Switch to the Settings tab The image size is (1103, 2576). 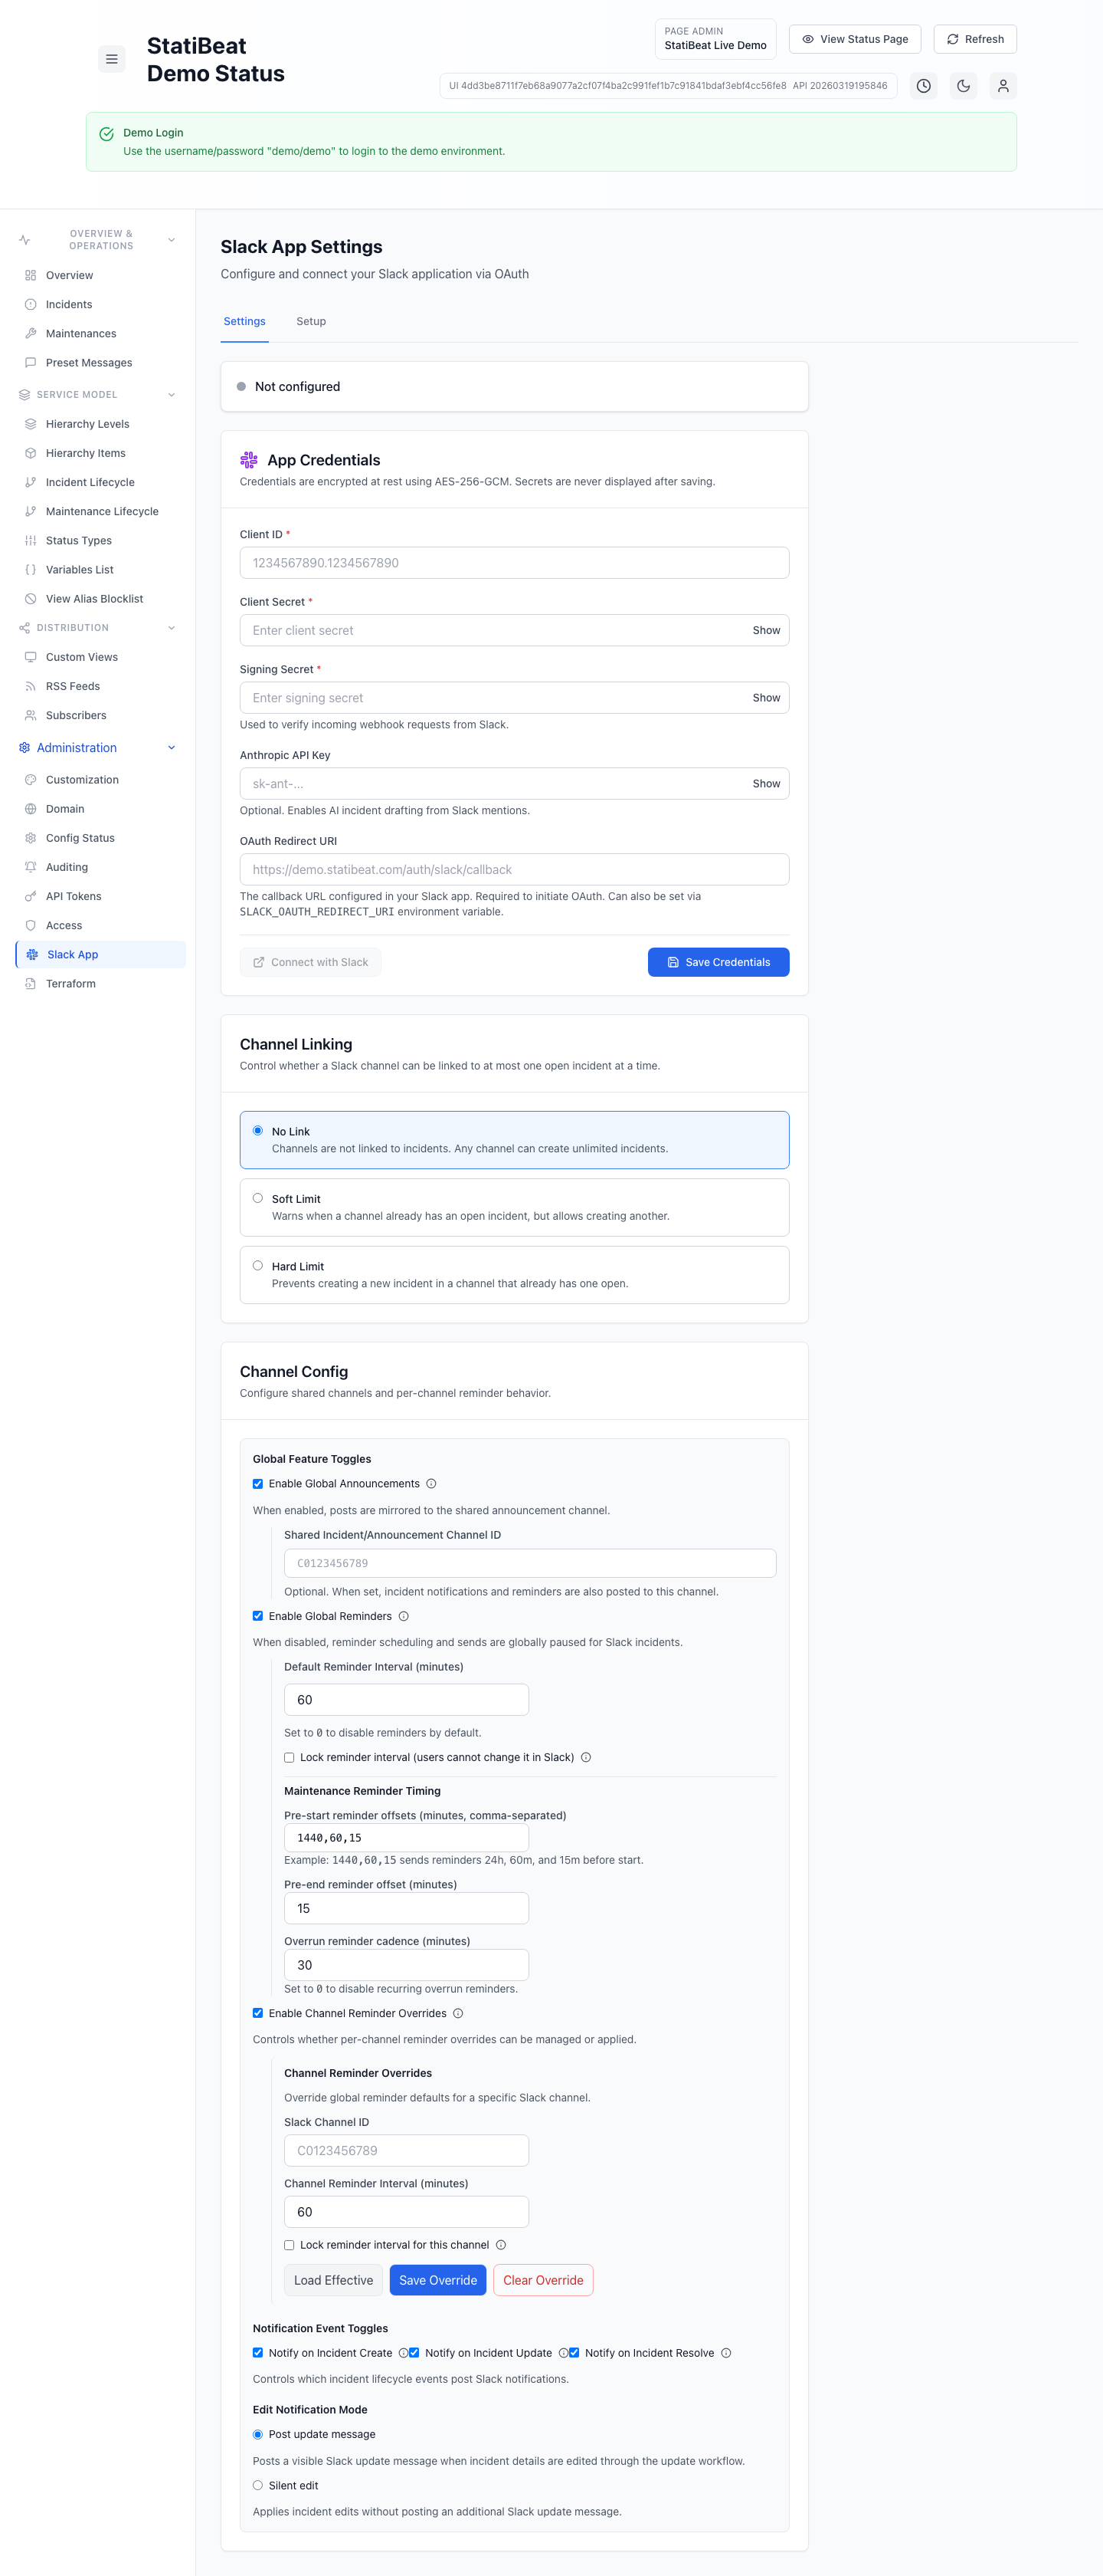click(245, 321)
